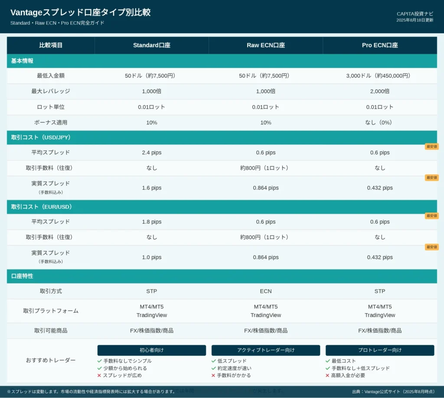Click Raw ECN 0.01ロット cell
This screenshot has height=398, width=444.
pyautogui.click(x=266, y=107)
